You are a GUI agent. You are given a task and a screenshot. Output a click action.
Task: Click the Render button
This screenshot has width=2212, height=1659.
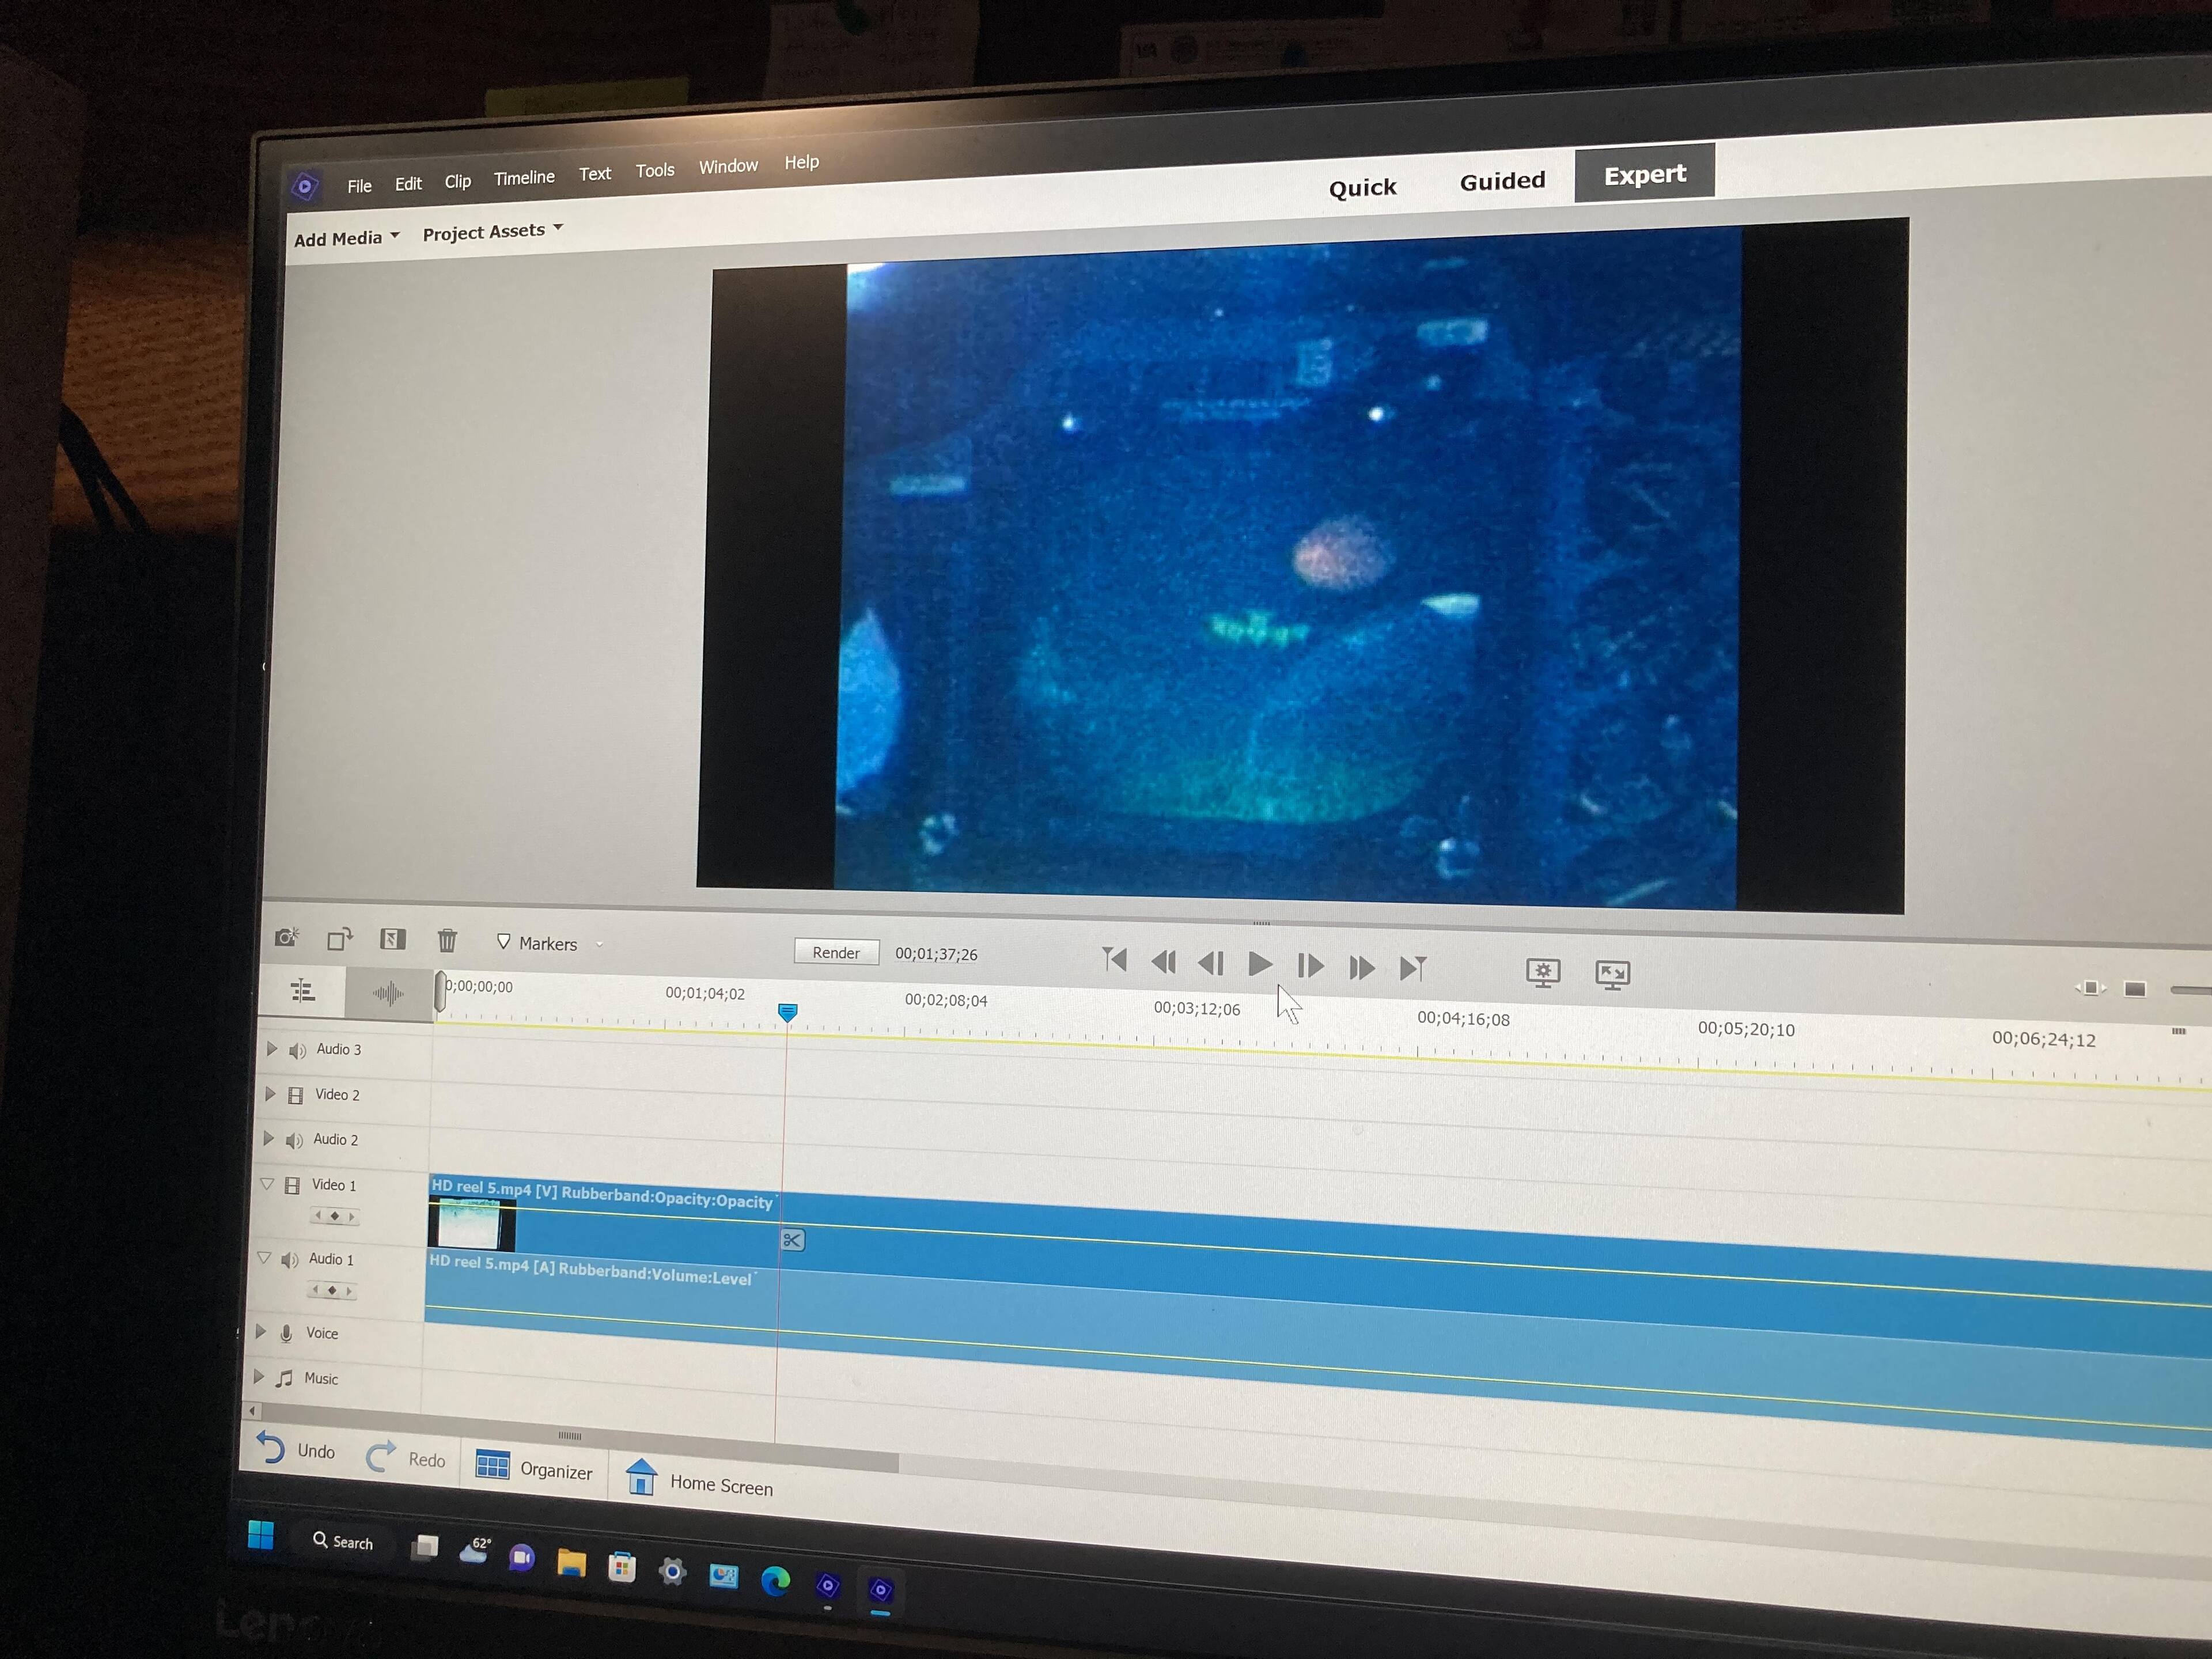point(836,952)
